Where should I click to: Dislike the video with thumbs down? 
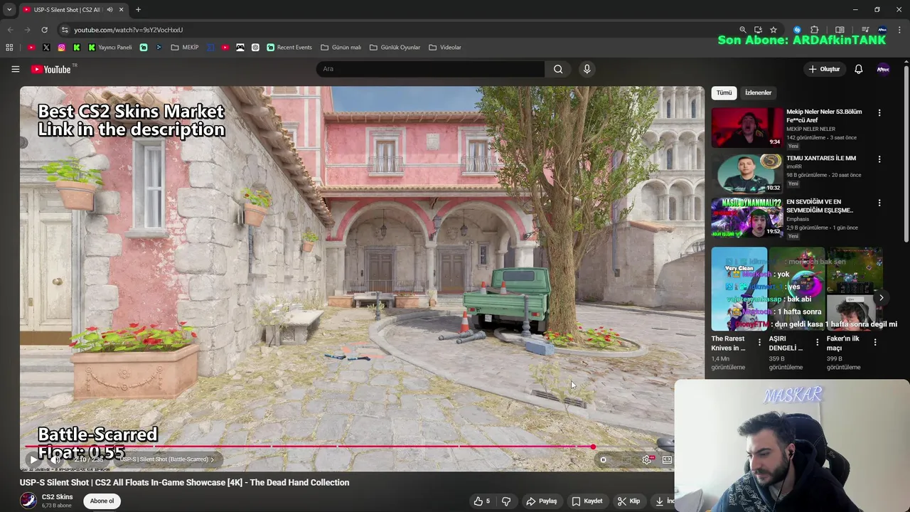[x=506, y=501]
